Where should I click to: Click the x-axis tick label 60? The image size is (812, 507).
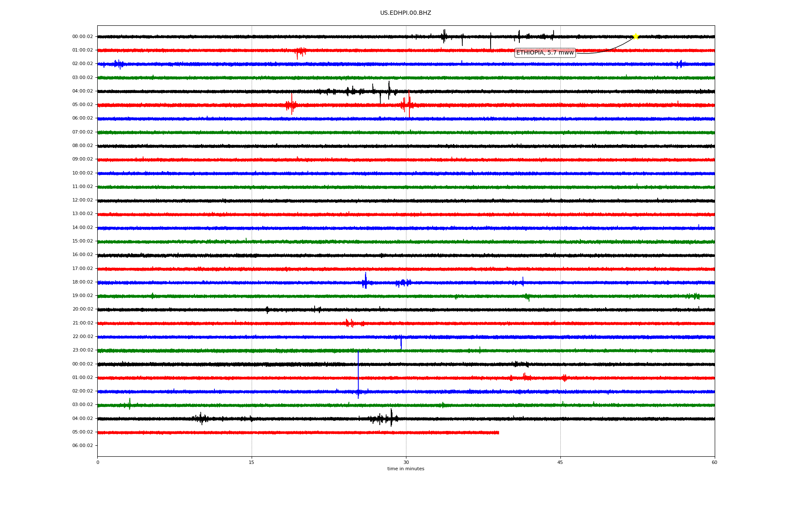pyautogui.click(x=714, y=462)
